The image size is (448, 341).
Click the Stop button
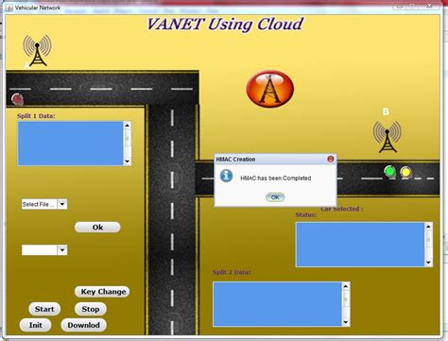[91, 309]
